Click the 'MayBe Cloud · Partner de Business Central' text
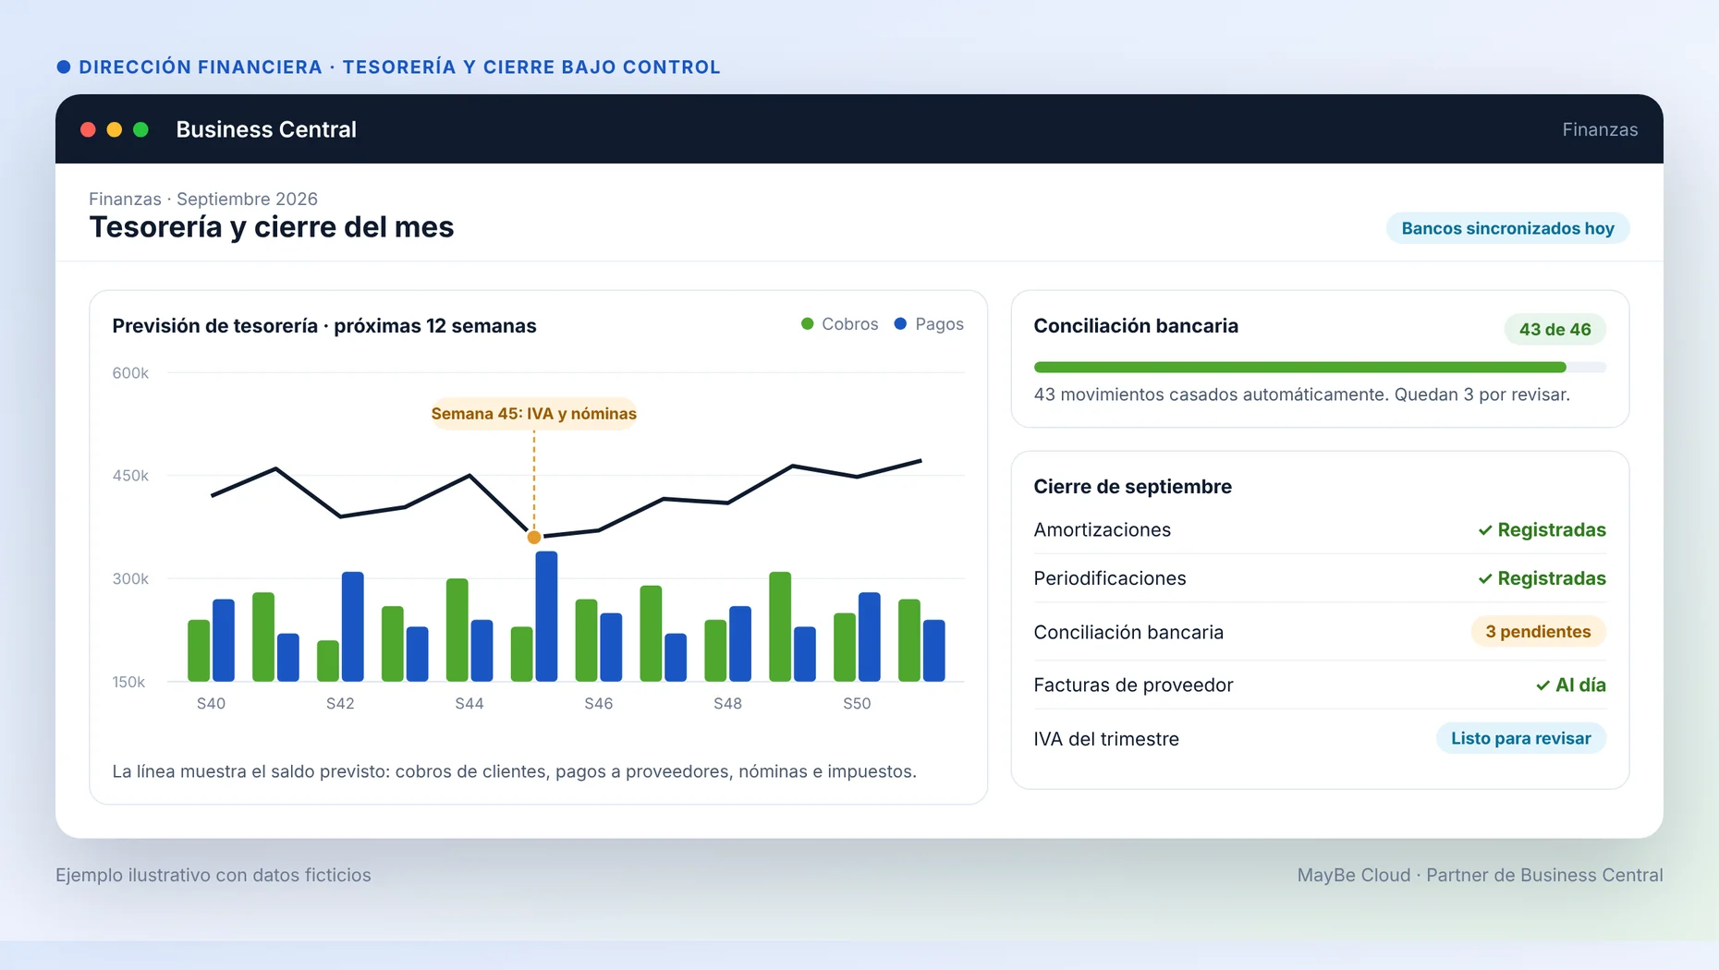The height and width of the screenshot is (970, 1719). 1480,875
